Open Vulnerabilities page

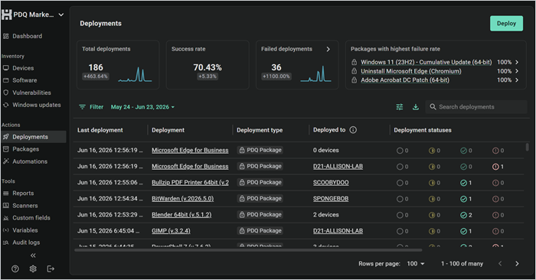coord(32,93)
